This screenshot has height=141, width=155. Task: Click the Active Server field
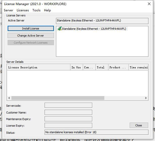(102, 21)
